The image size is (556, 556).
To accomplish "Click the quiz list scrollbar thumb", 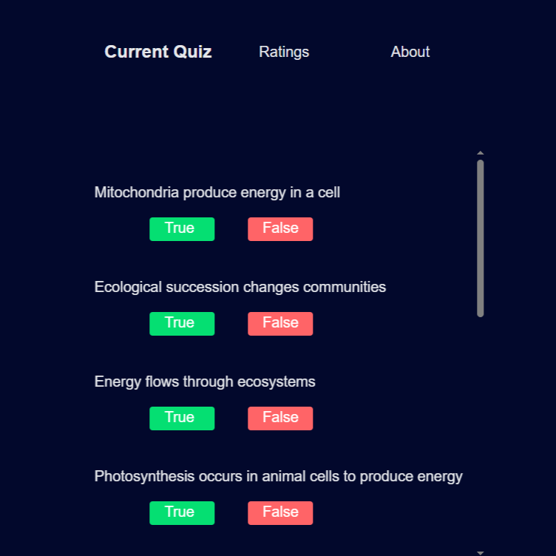I will click(x=481, y=238).
